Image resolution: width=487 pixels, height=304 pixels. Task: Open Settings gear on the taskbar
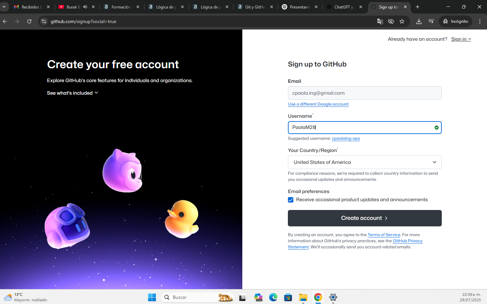tap(333, 298)
